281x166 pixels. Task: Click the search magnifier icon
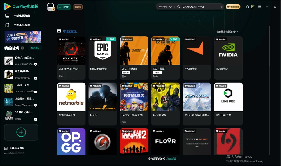178,7
